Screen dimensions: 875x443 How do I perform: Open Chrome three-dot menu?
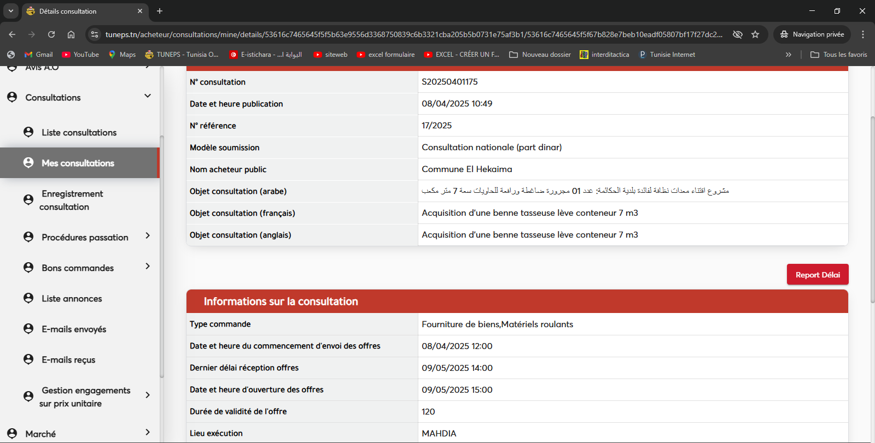(x=863, y=34)
